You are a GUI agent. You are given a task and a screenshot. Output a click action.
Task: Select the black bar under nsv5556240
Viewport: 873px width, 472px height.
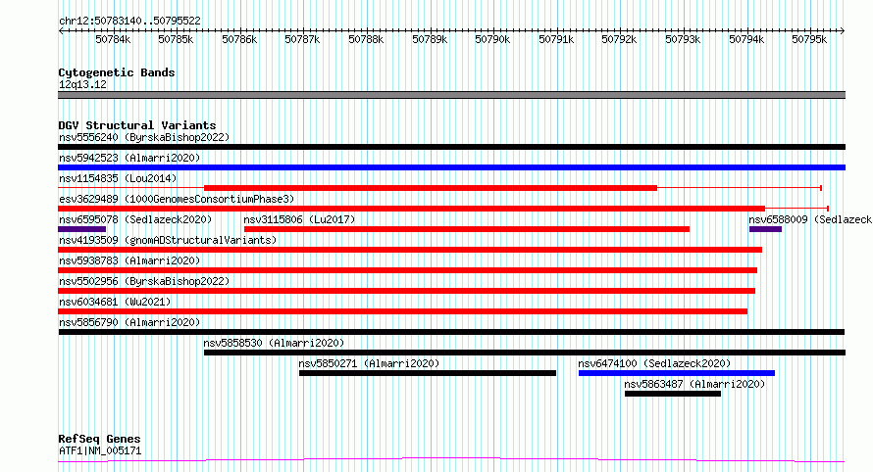[451, 147]
